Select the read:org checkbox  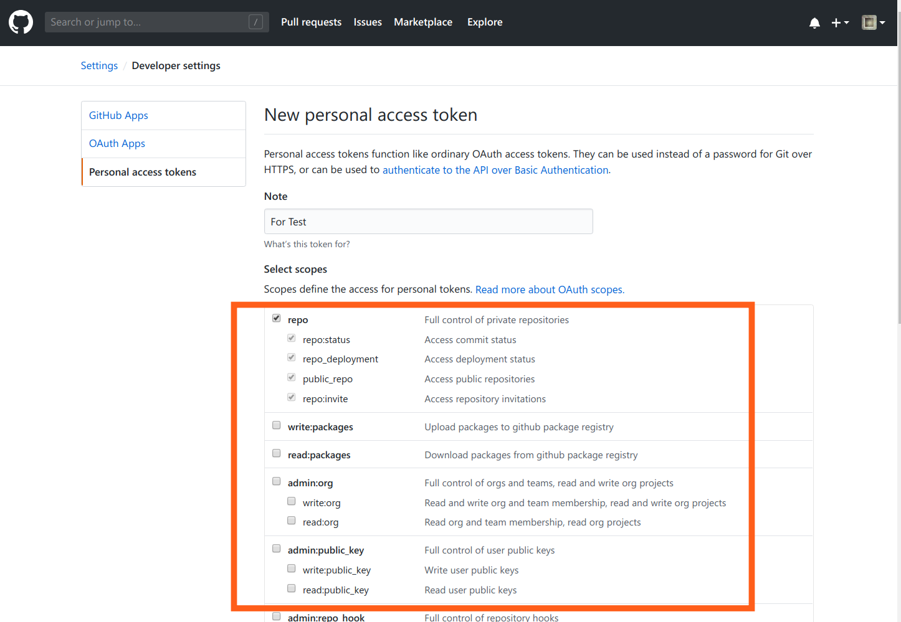292,521
